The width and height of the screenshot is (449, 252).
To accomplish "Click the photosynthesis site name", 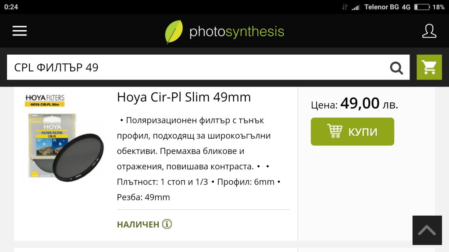I will [x=236, y=31].
